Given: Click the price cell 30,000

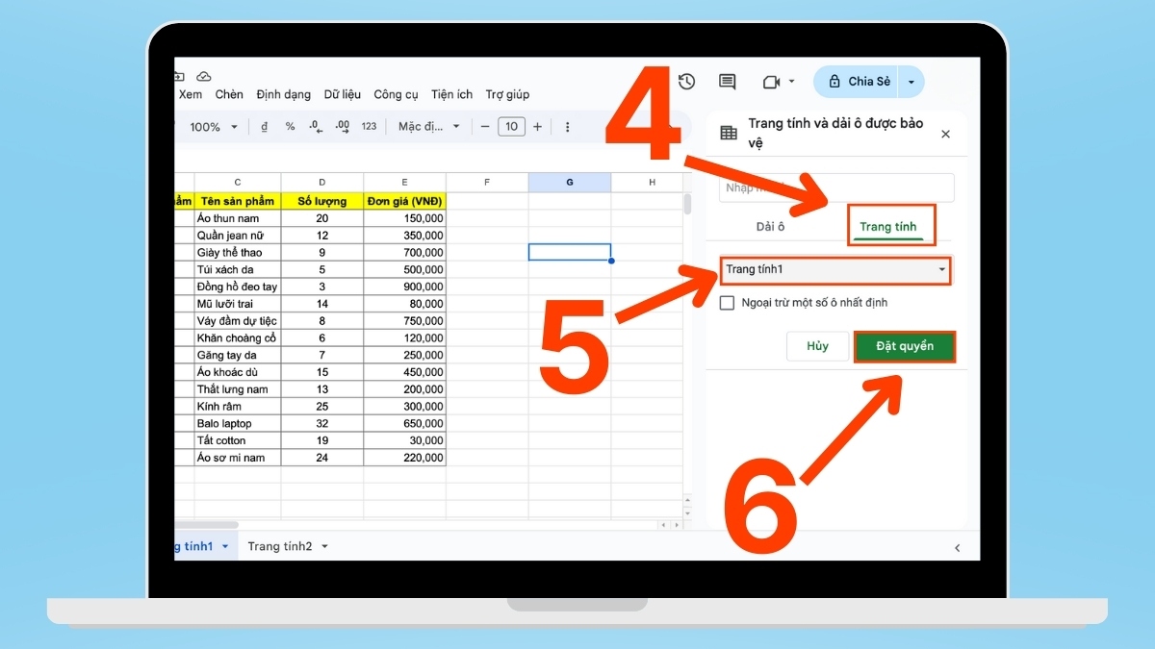Looking at the screenshot, I should point(405,440).
